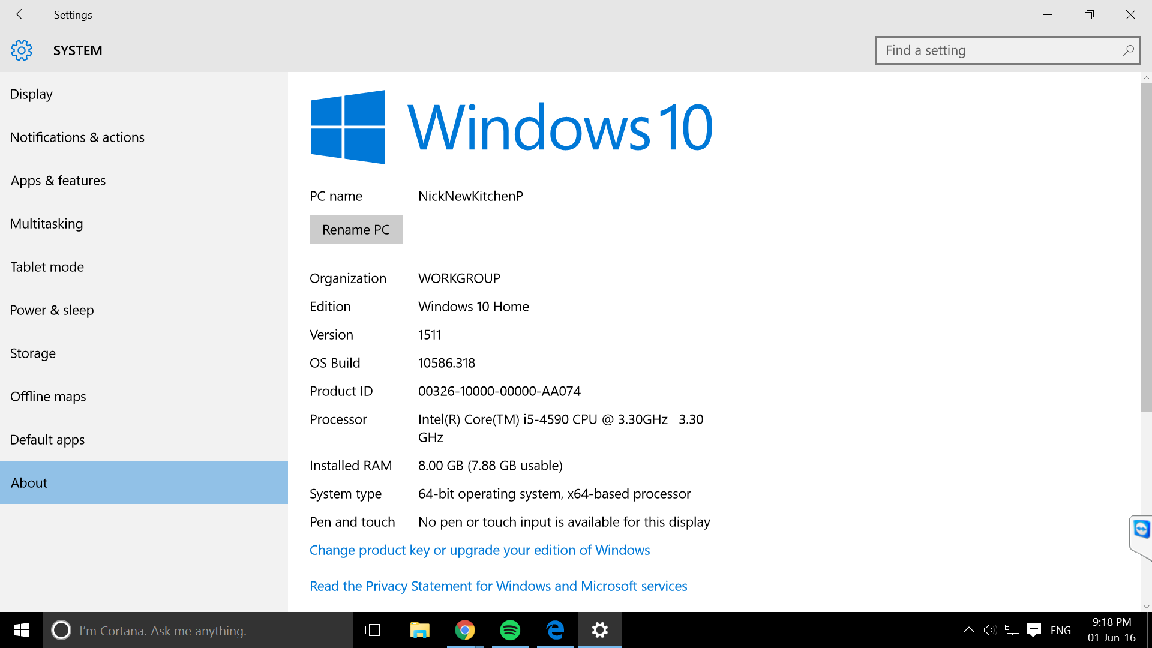The width and height of the screenshot is (1152, 648).
Task: Open Google Chrome from taskbar
Action: coord(464,630)
